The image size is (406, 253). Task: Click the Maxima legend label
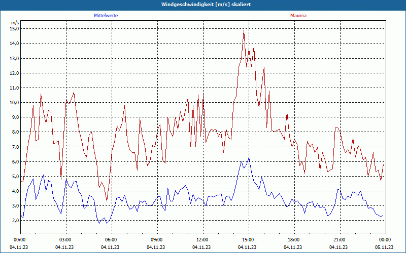(298, 16)
